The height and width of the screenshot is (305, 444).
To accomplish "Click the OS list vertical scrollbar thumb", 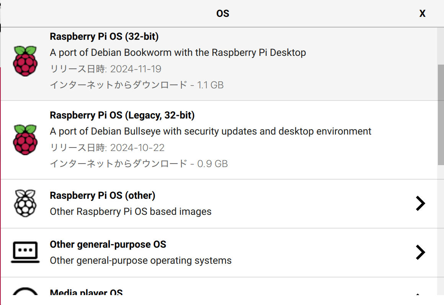I will (x=441, y=115).
